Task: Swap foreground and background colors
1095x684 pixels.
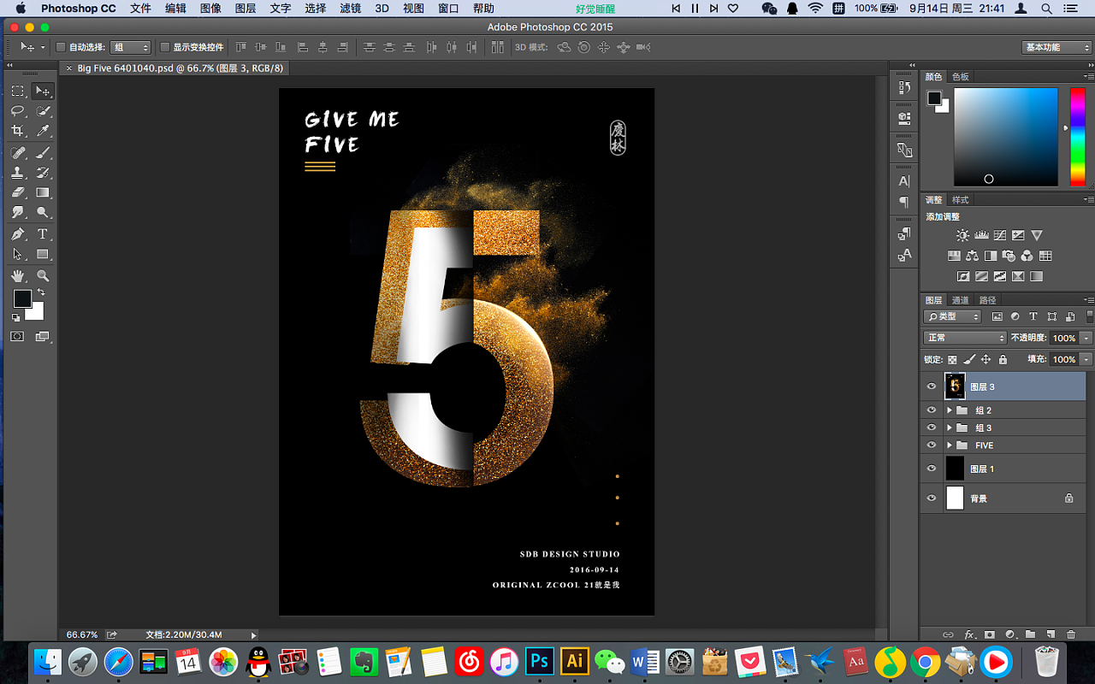Action: [x=40, y=292]
